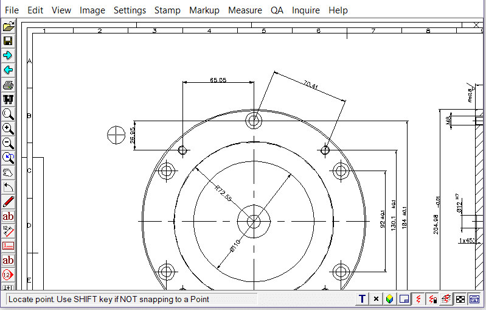Select the ab text tool below the pencil
Viewport: 486px width, 310px height.
click(x=8, y=216)
